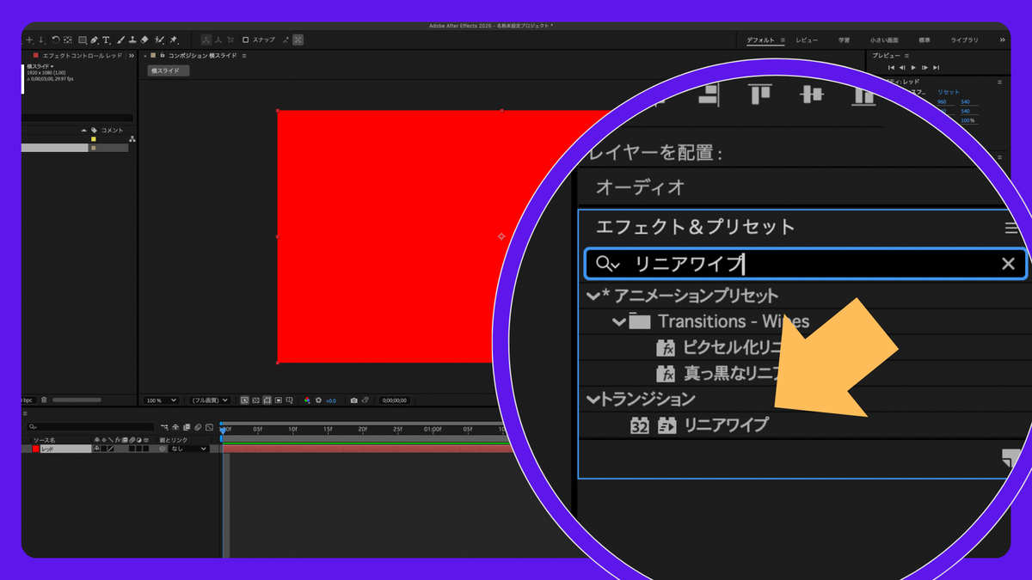Switch to 学習 workspace

844,40
